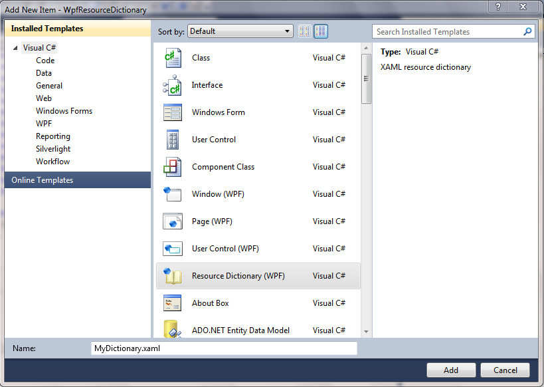Viewport: 544px width, 387px height.
Task: Click the Add button
Action: (x=451, y=370)
